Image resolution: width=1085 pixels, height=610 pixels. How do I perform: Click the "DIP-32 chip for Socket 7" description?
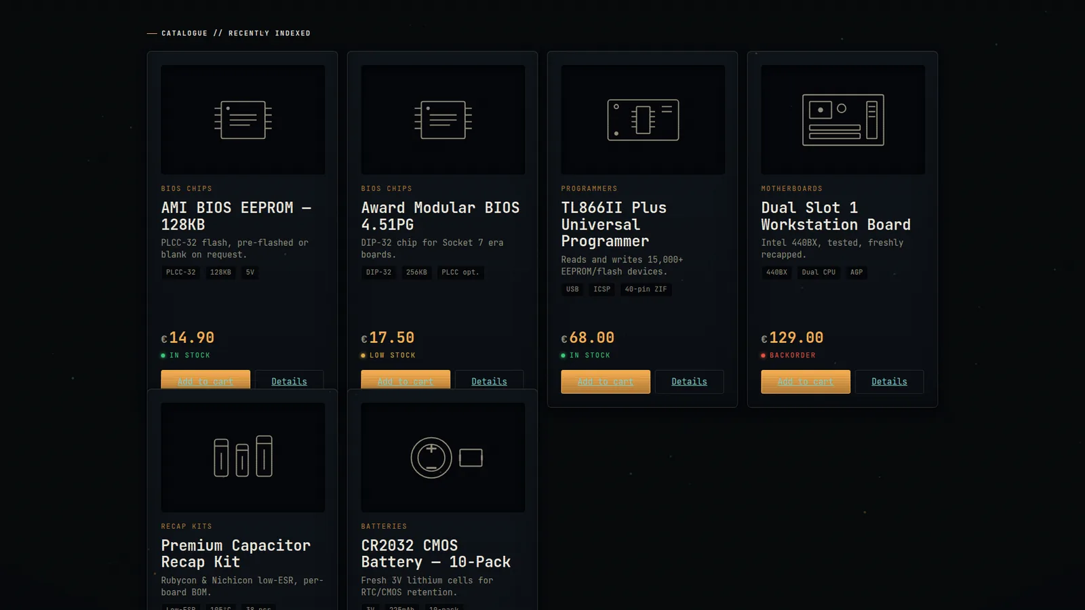click(433, 249)
